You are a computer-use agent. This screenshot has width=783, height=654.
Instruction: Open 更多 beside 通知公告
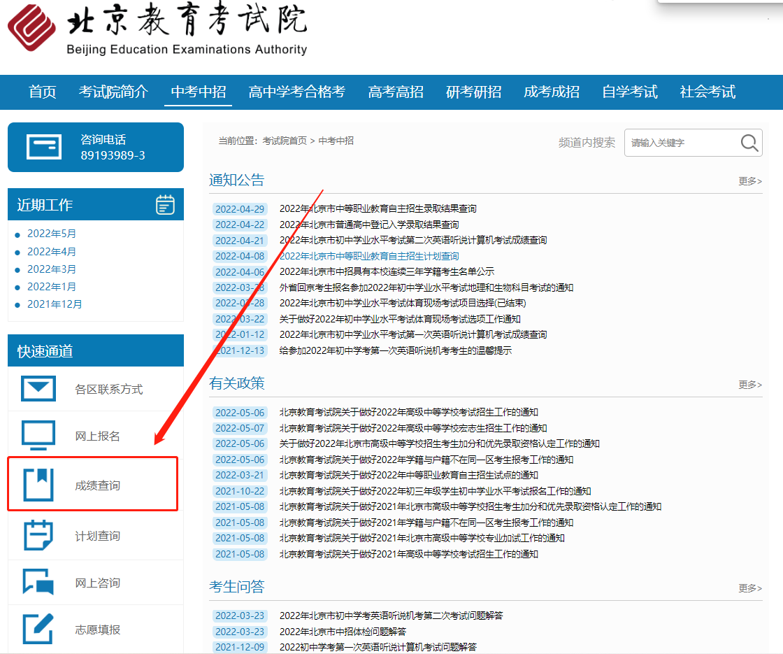[x=749, y=181]
